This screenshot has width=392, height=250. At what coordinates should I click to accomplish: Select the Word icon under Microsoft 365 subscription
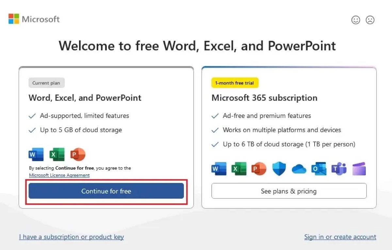click(219, 169)
